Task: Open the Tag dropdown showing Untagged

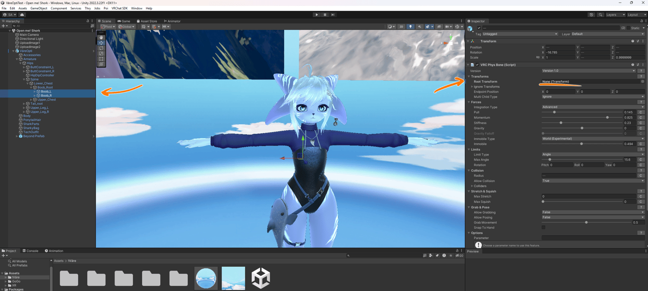Action: 521,34
